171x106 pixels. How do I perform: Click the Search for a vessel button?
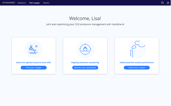click(x=137, y=68)
